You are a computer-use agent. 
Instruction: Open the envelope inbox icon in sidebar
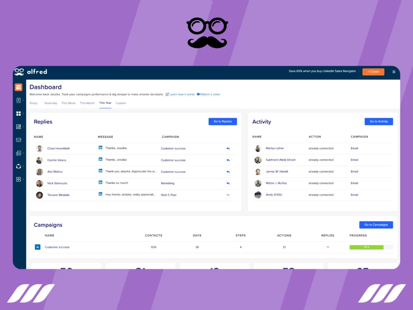[19, 140]
